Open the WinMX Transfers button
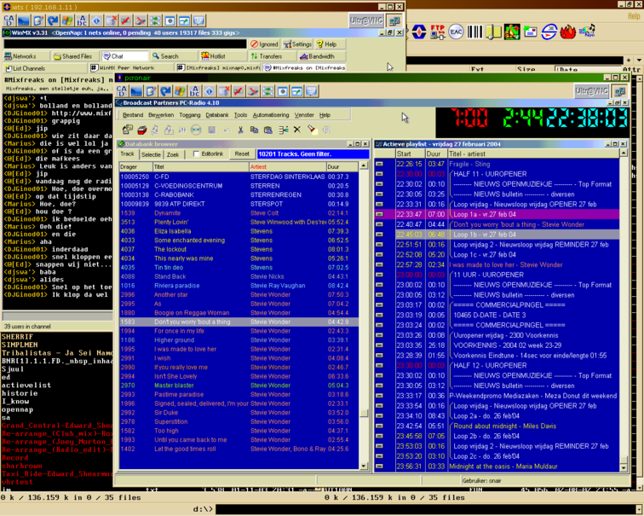 tap(272, 56)
